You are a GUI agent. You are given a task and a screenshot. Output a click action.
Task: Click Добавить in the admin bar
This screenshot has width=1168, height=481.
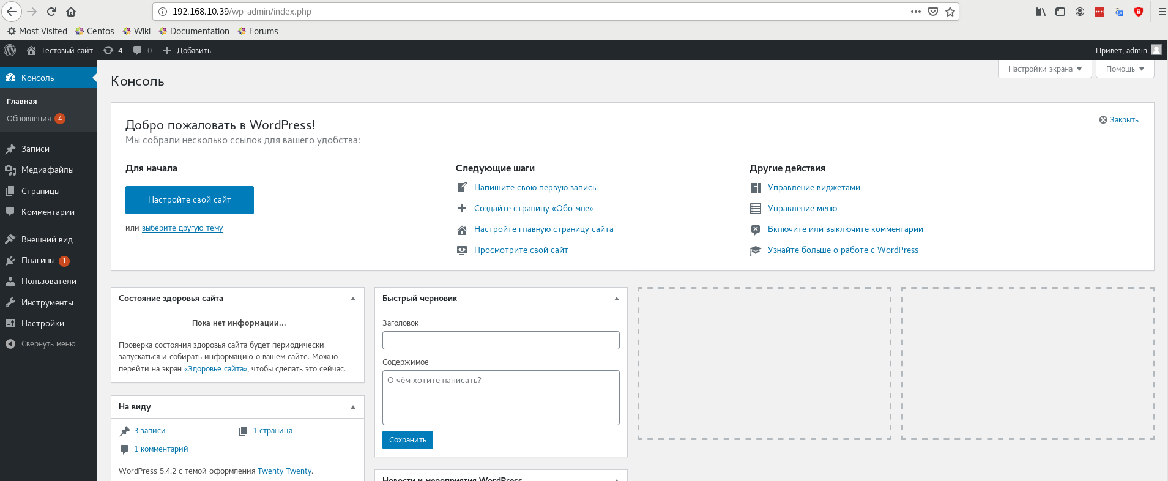coord(187,50)
